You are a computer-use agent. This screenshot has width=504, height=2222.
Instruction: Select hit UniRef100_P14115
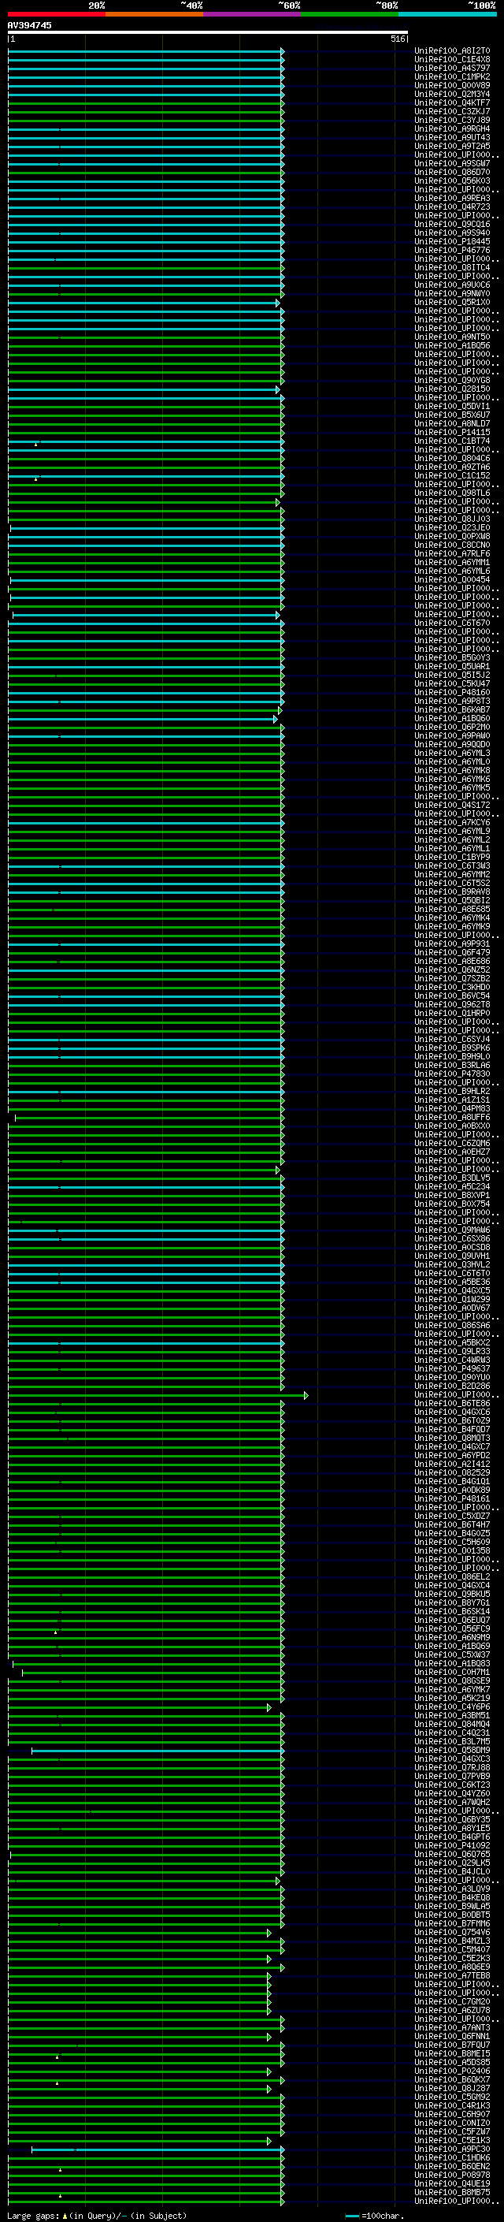(452, 432)
